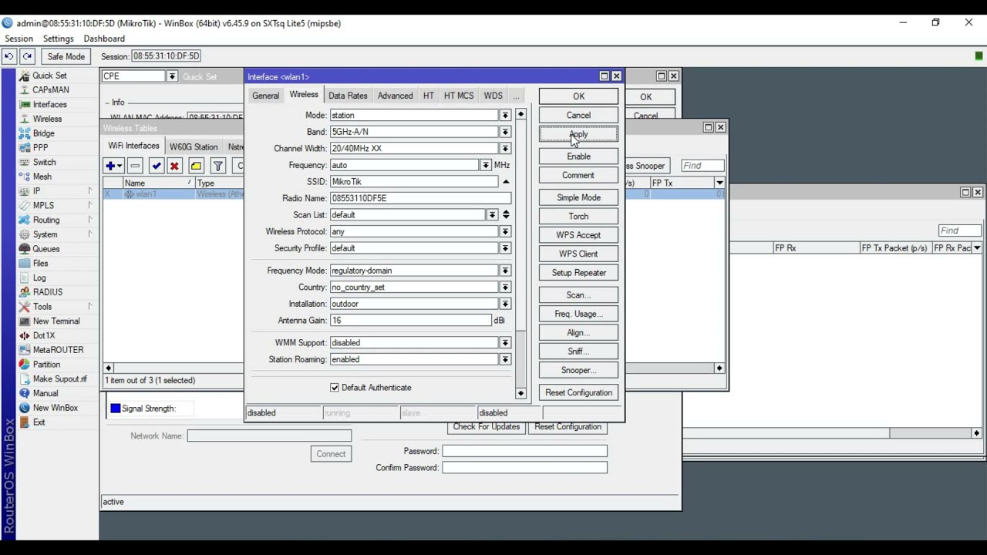This screenshot has width=987, height=555.
Task: Click the Filter funnel icon in Wireless Tables
Action: 217,166
